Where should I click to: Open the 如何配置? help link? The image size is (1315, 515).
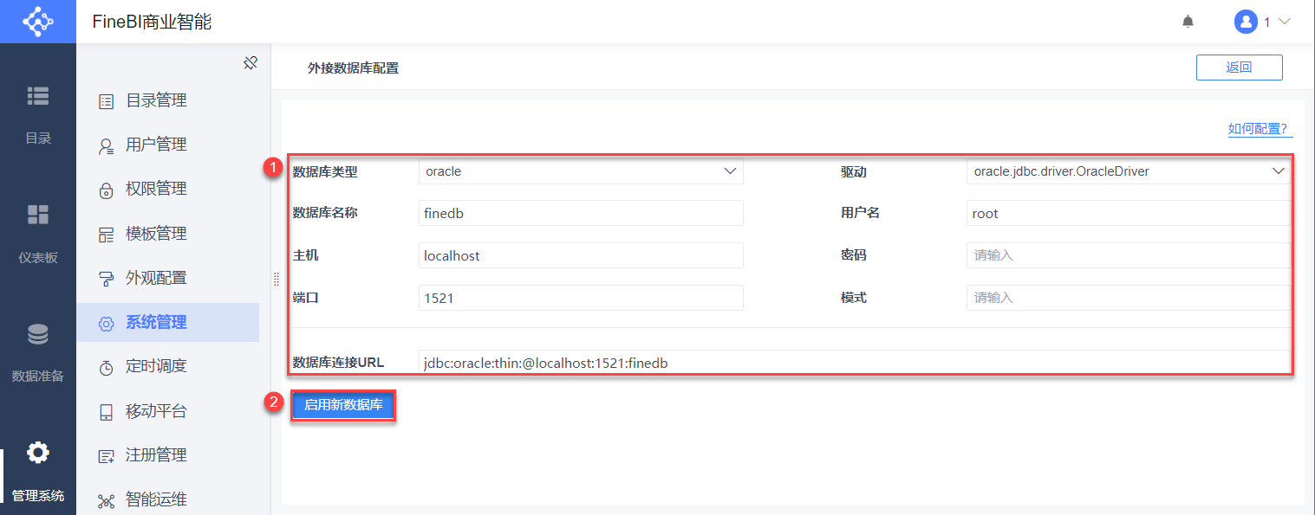1258,129
